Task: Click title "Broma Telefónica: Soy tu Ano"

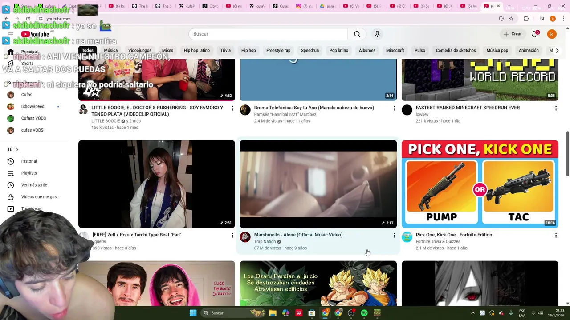Action: 314,108
